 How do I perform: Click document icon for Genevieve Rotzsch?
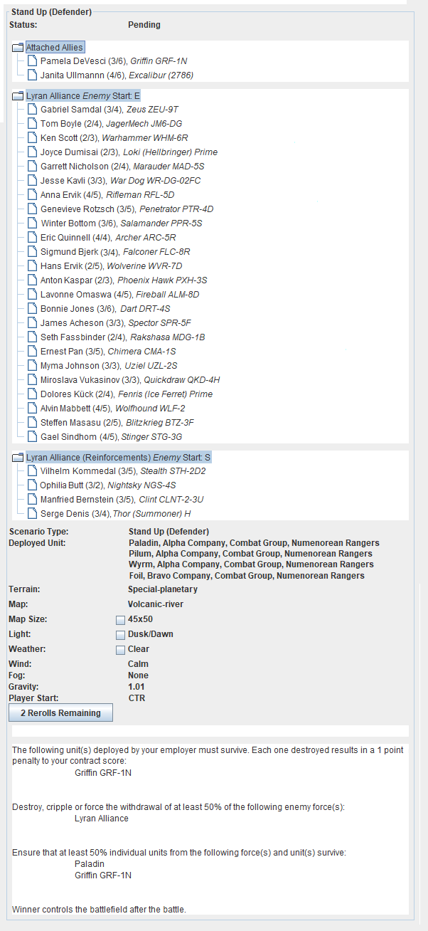tap(32, 209)
